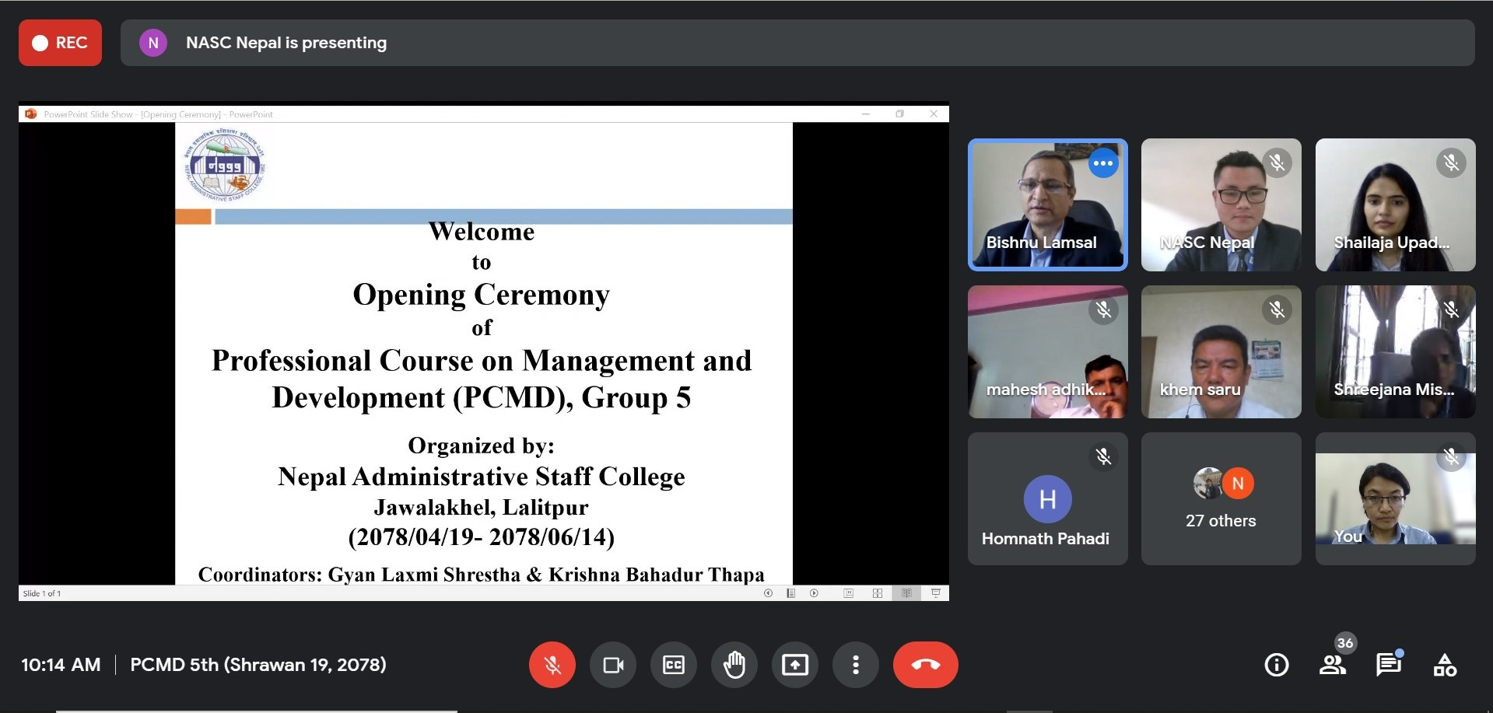Click the muted mic icon on Shailaja's tile
The image size is (1493, 713).
tap(1452, 163)
